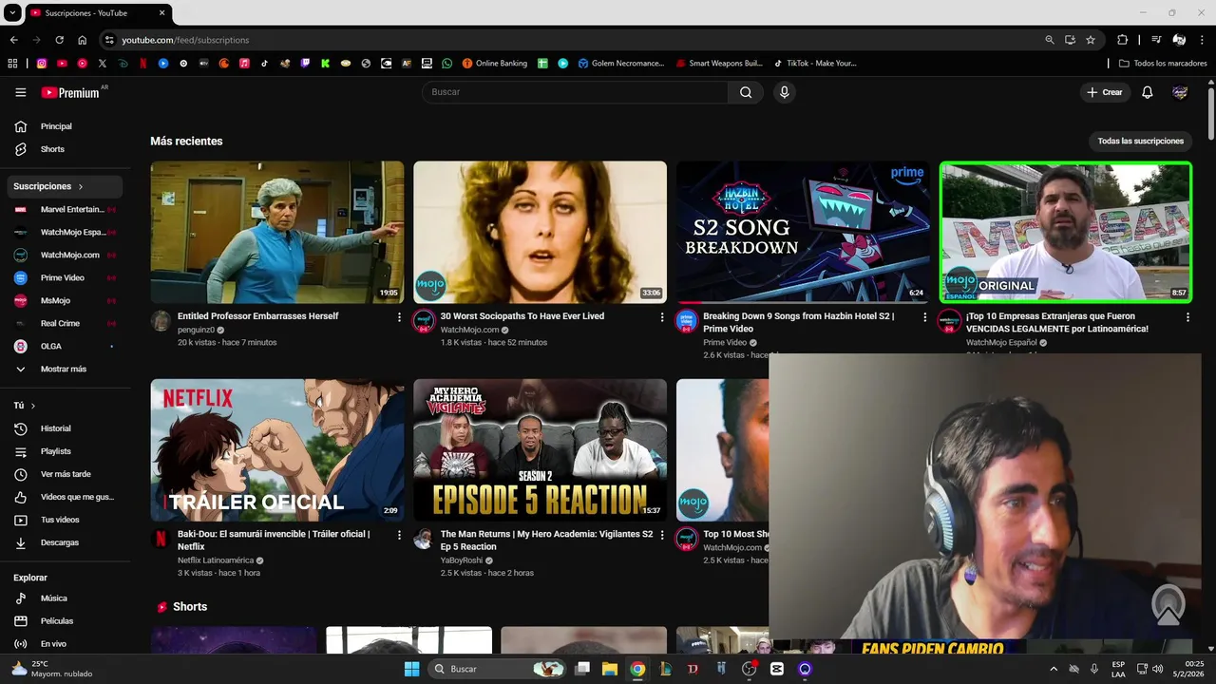The width and height of the screenshot is (1216, 684).
Task: Click the Episode 5 Reaction thumbnail
Action: coord(540,450)
